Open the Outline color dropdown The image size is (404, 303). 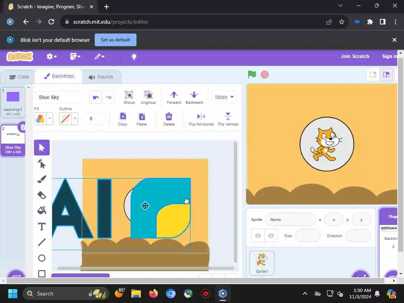tap(75, 119)
